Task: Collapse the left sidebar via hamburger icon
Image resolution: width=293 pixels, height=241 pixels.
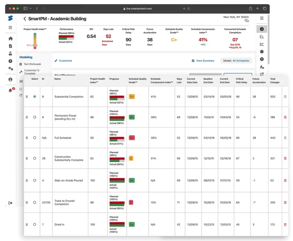Action: click(x=10, y=27)
